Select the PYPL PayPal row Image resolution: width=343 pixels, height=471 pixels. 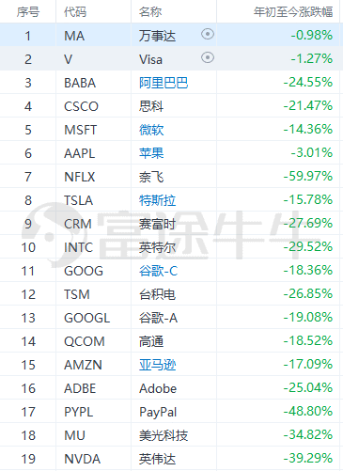[171, 411]
